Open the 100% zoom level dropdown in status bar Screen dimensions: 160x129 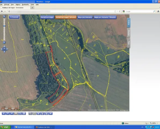point(157,123)
